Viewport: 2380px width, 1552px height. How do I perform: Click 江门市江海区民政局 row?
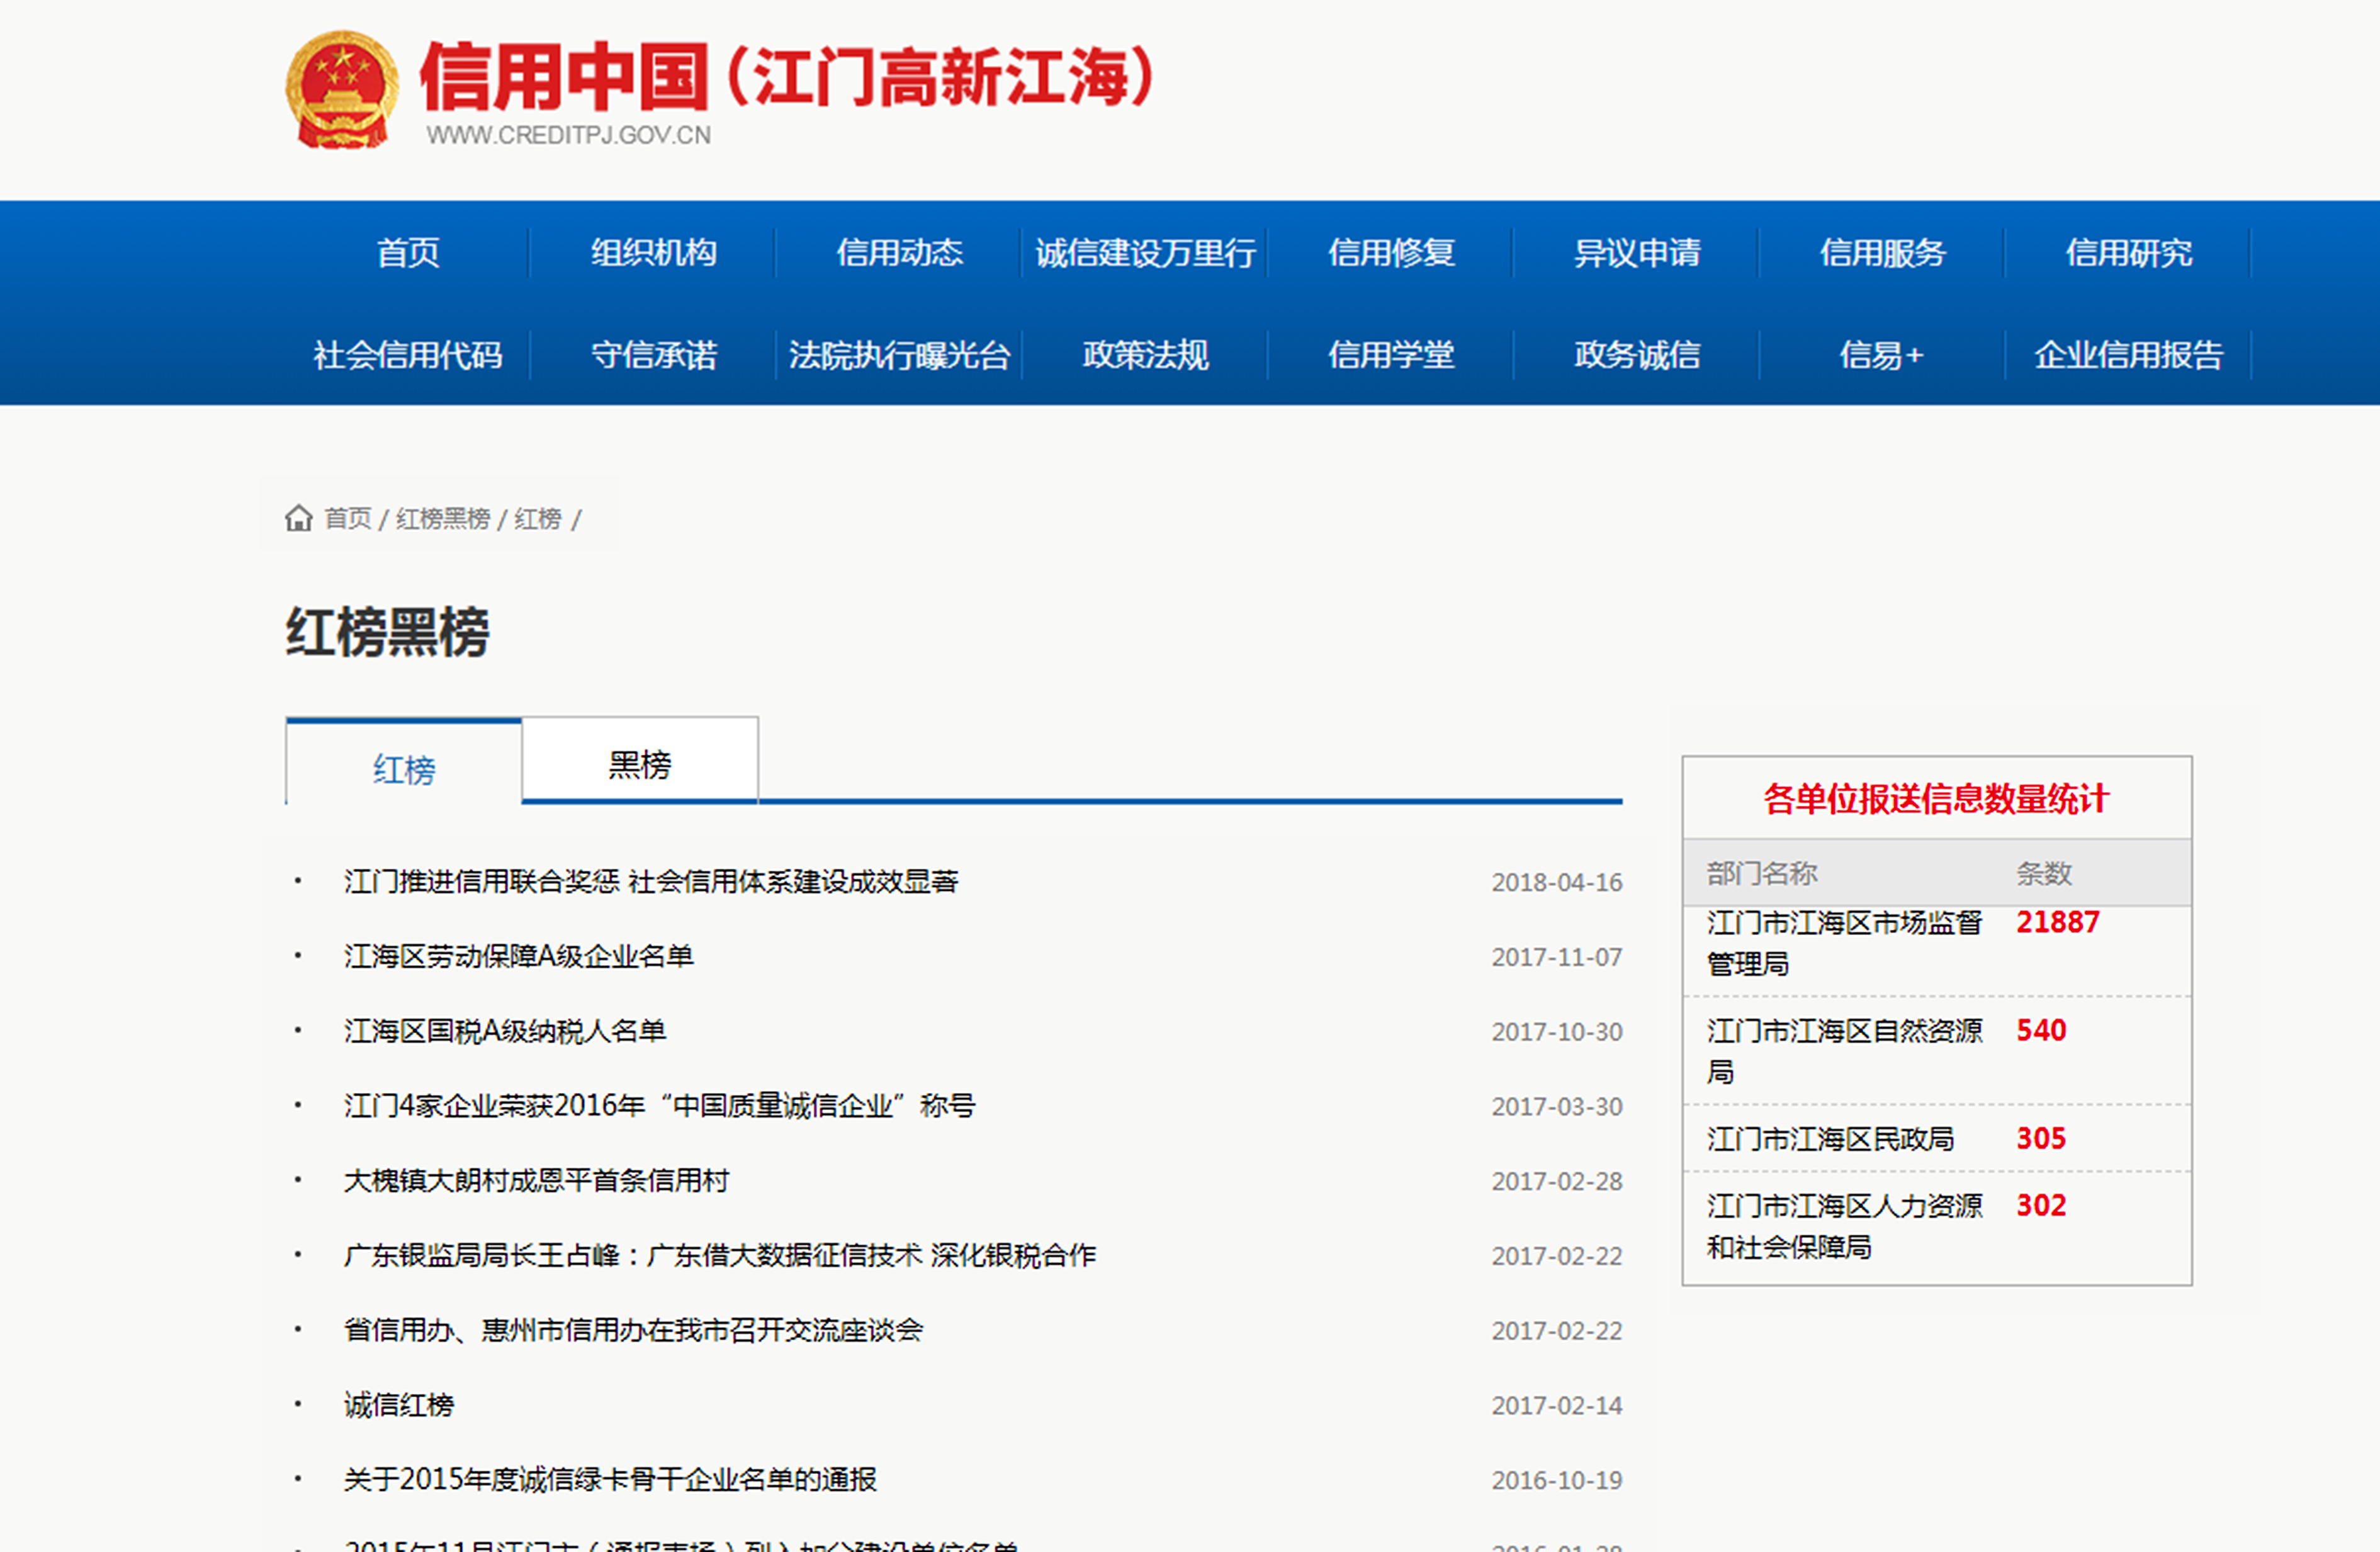pyautogui.click(x=1937, y=1138)
